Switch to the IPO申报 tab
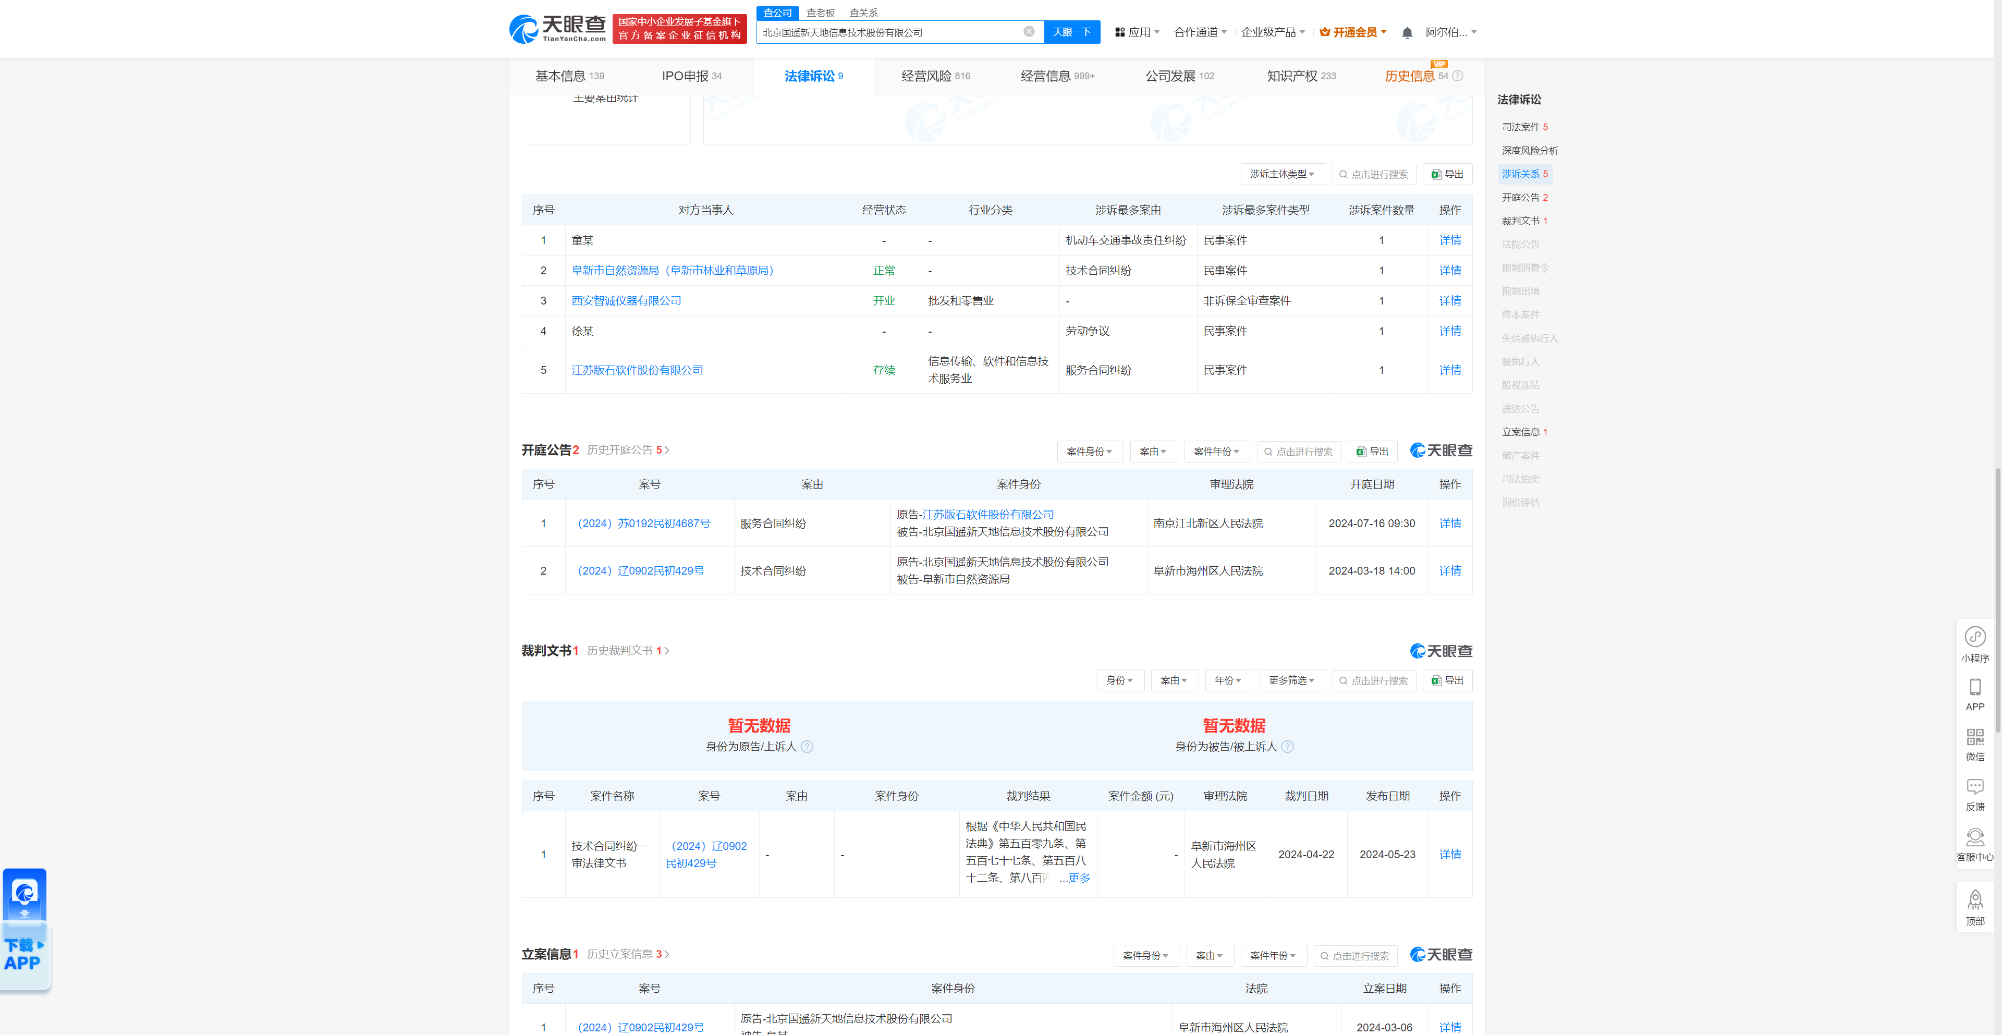 [692, 76]
